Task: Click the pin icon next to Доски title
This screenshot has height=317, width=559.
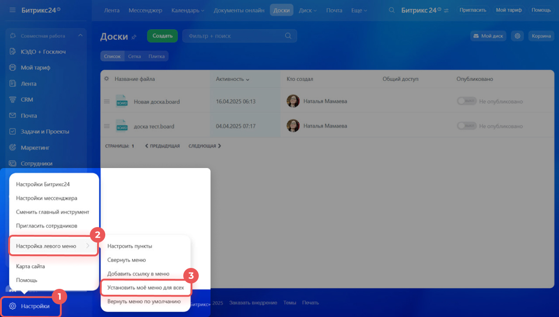Action: [133, 37]
